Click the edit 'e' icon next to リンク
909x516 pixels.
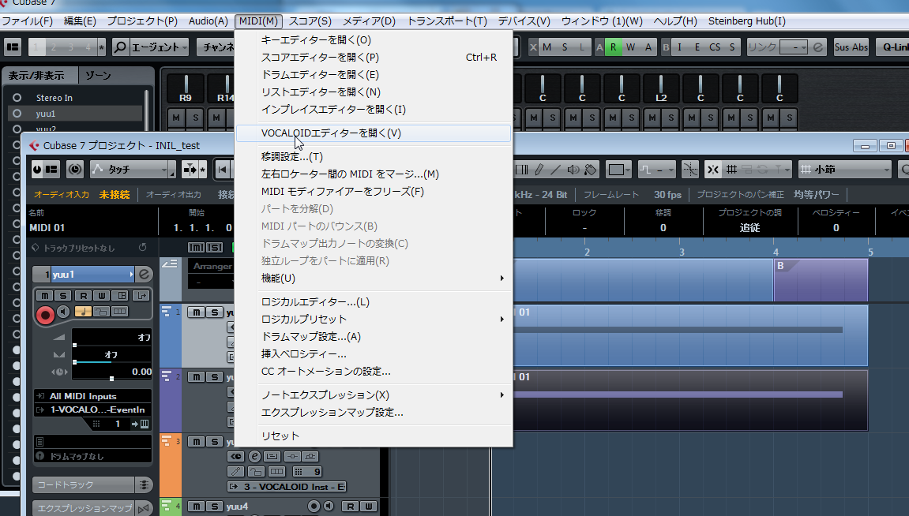[x=818, y=47]
